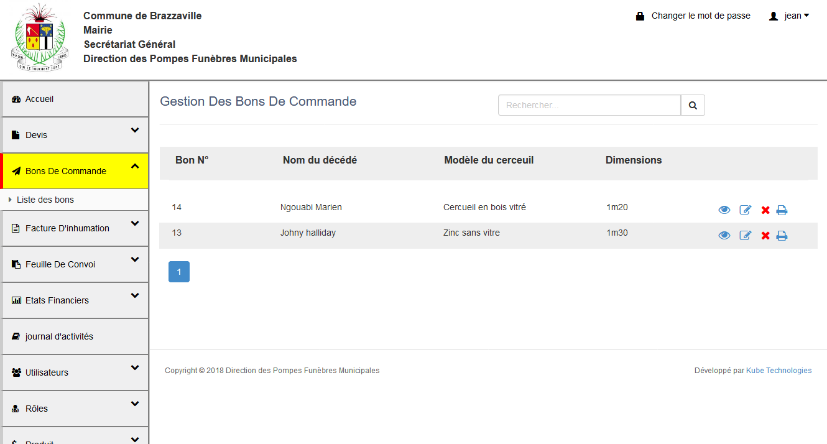Click Changer le mot de passe link
827x444 pixels.
pyautogui.click(x=700, y=16)
